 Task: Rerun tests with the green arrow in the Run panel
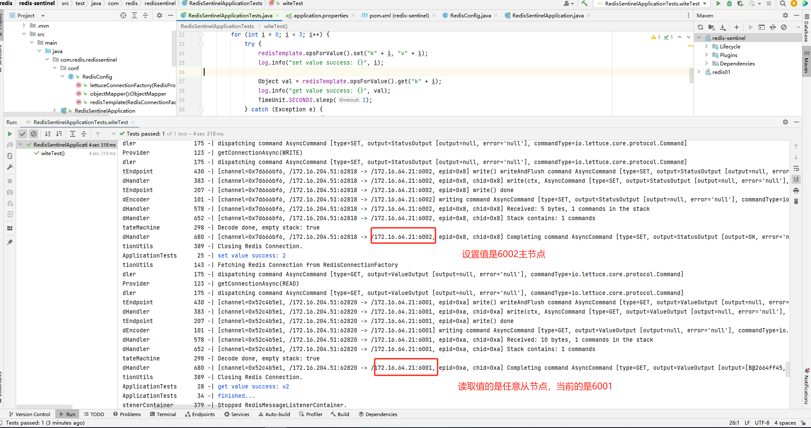coord(10,134)
